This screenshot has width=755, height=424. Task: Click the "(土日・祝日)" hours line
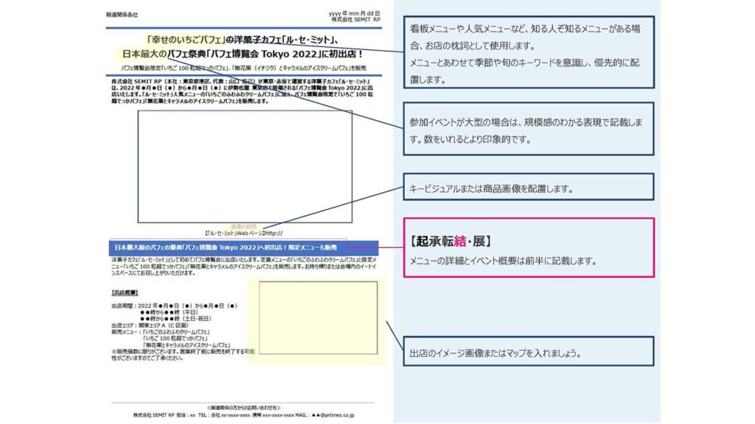[175, 318]
